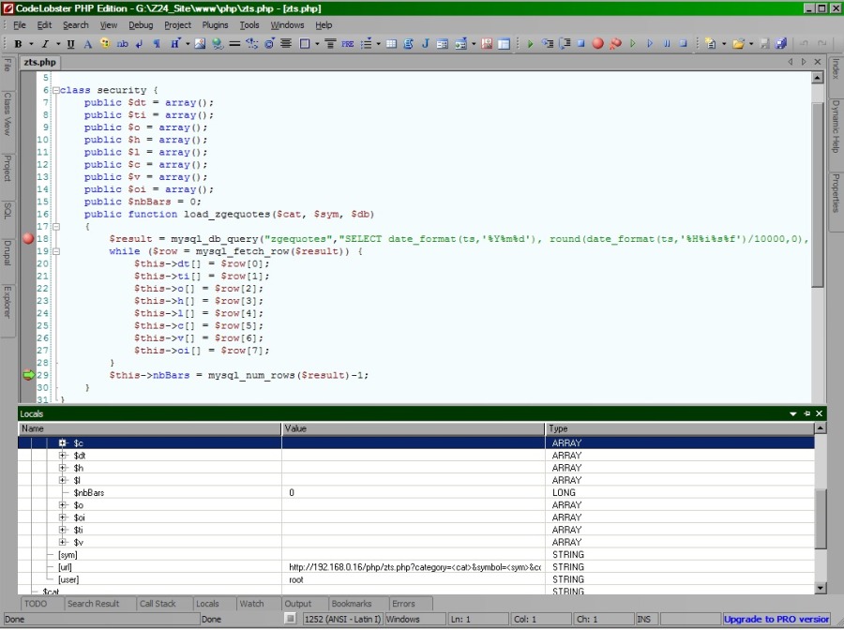The height and width of the screenshot is (630, 844).
Task: Click the Step Over debug icon
Action: (x=565, y=44)
